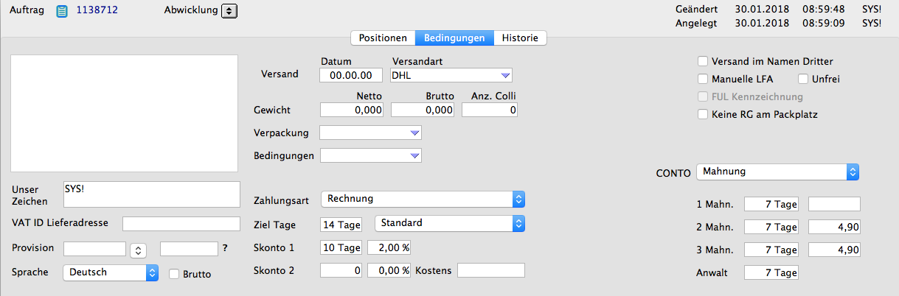Image resolution: width=899 pixels, height=296 pixels.
Task: Enable Keine RG am Packplatz
Action: 703,114
